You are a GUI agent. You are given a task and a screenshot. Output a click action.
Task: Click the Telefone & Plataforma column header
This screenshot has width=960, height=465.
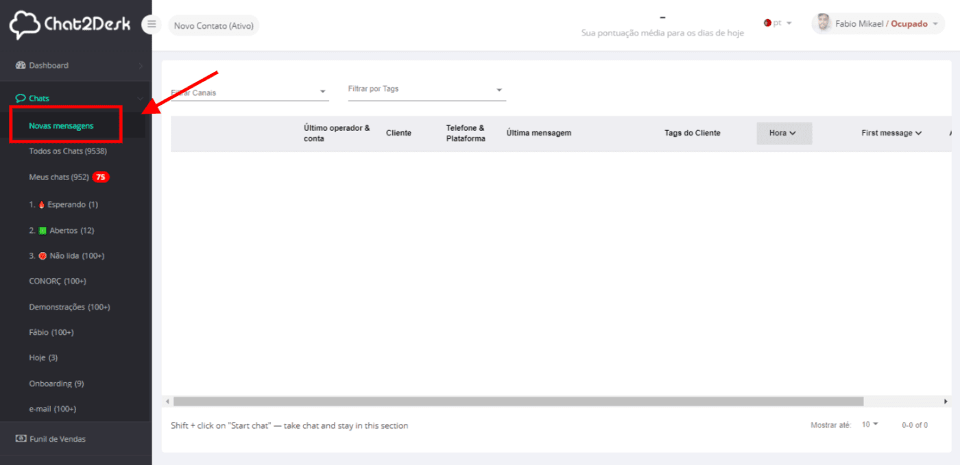466,134
